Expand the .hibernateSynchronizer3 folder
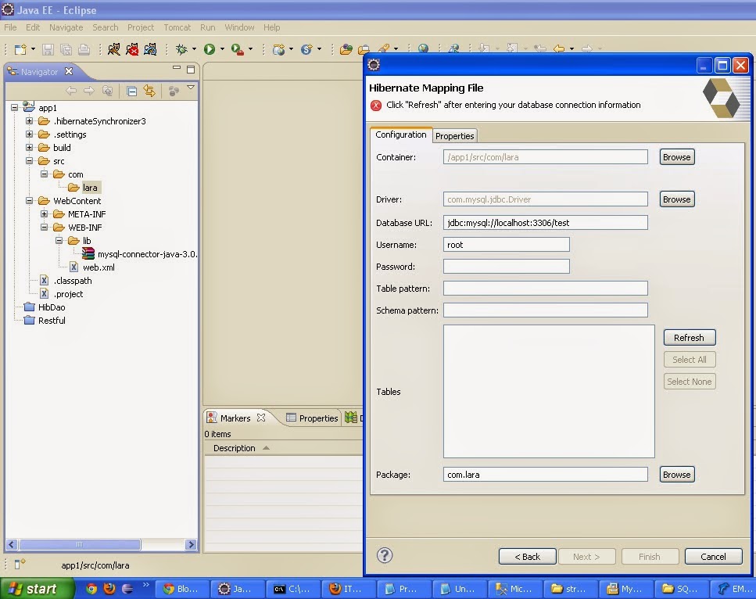The width and height of the screenshot is (756, 599). [30, 121]
